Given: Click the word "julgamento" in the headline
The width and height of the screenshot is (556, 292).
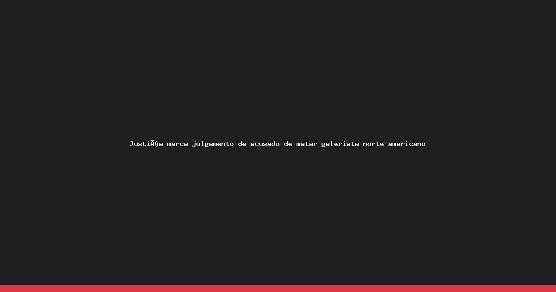Looking at the screenshot, I should click(213, 144).
